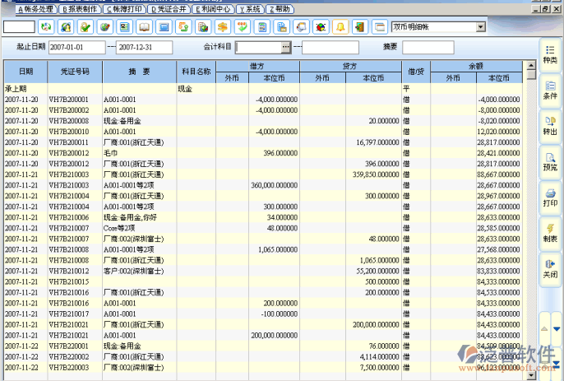
Task: Click the 转出 export icon
Action: tap(550, 125)
